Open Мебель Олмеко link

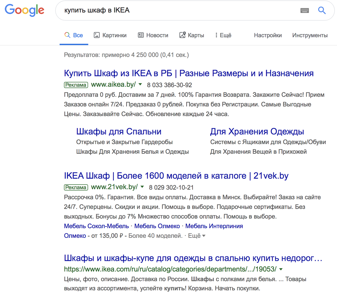point(157,226)
